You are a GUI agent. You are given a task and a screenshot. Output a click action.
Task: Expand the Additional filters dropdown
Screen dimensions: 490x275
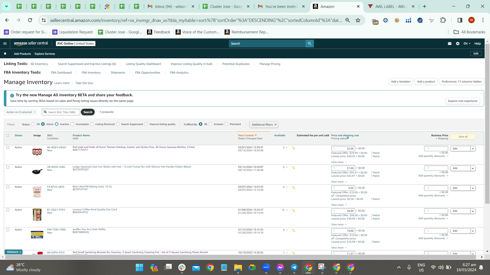tap(264, 125)
